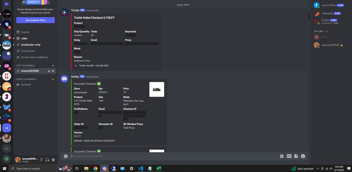Select Sx Bot in member list
Image resolution: width=352 pixels, height=172 pixels.
[x=330, y=21]
